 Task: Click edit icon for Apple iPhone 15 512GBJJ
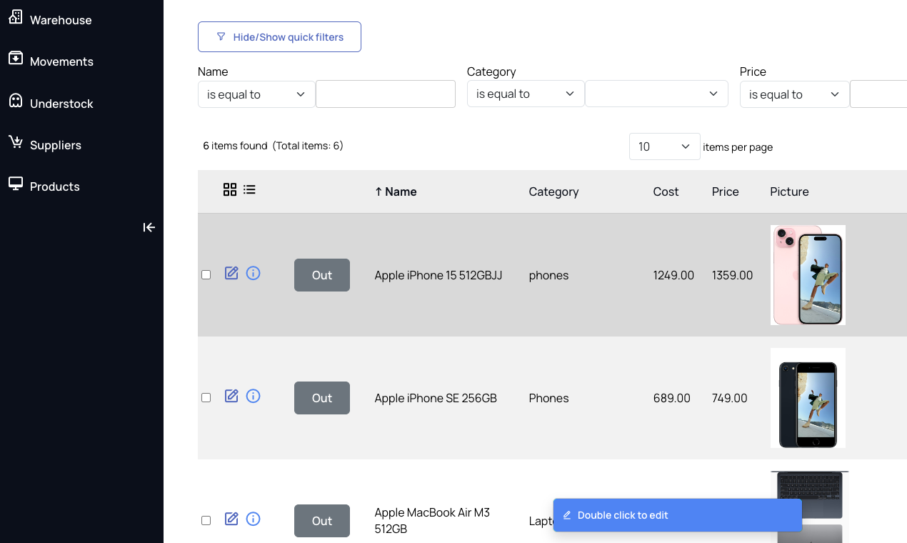231,273
